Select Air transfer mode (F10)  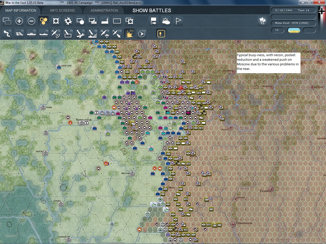(x=117, y=34)
